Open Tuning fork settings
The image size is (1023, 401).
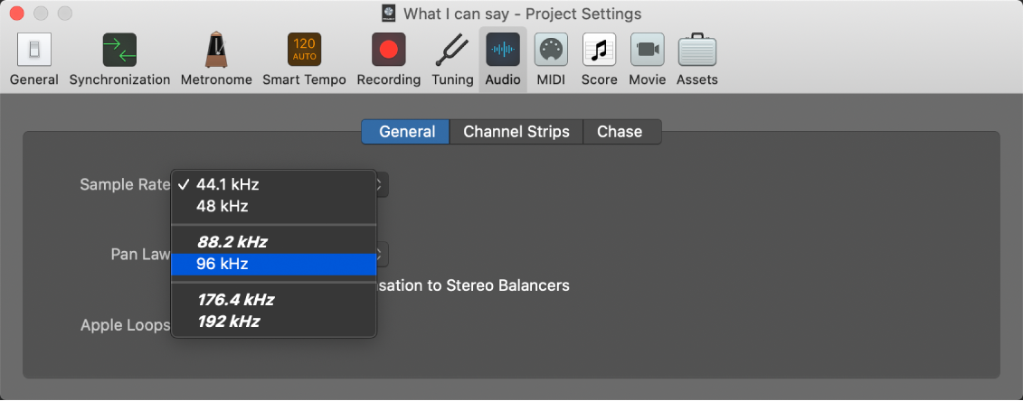[x=452, y=51]
